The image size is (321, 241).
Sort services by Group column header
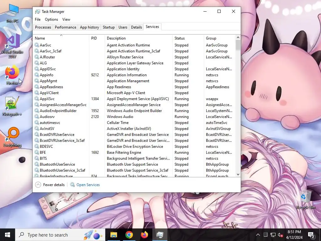220,38
